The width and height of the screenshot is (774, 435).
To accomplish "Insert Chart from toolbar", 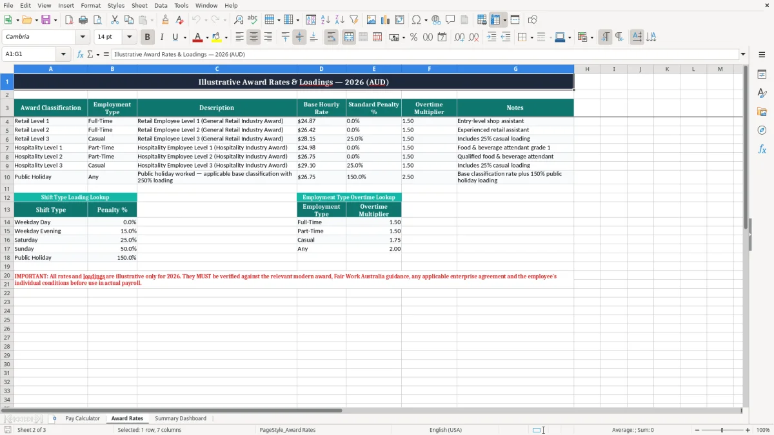I will [386, 20].
